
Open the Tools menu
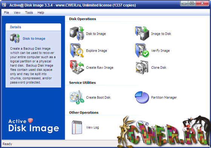(29, 12)
